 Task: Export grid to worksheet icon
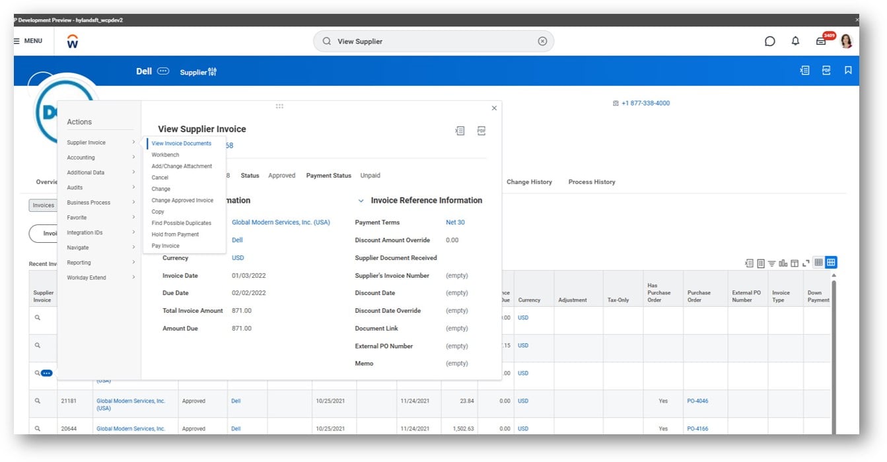[x=760, y=263]
